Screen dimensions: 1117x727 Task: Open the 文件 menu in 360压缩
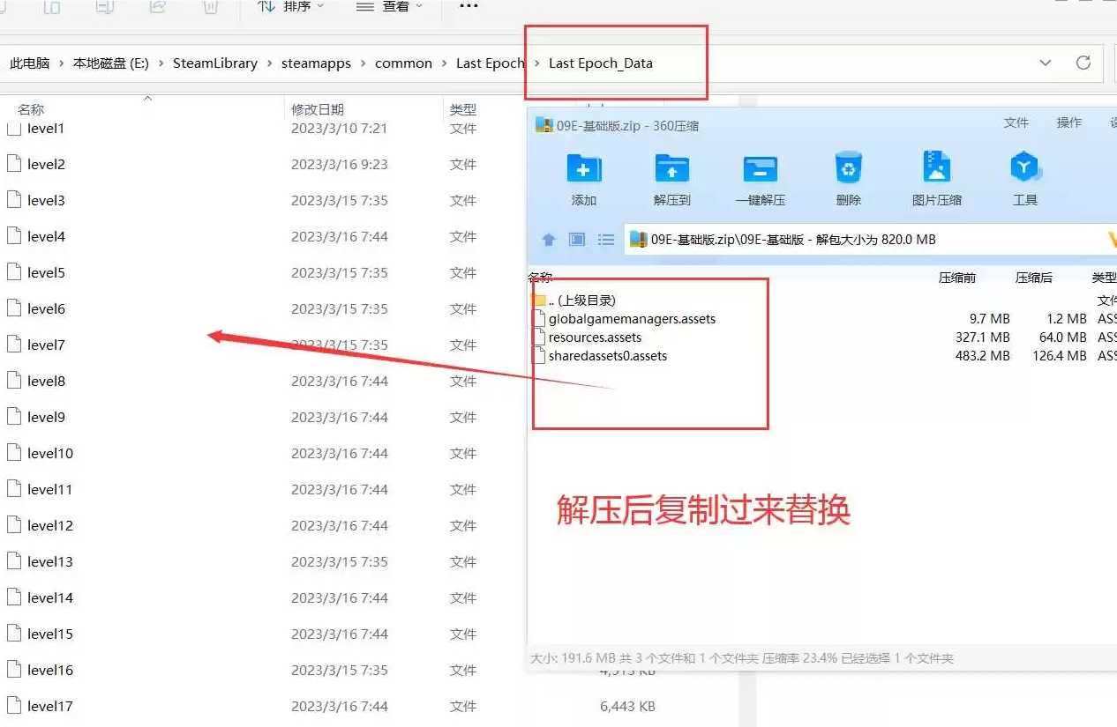[1016, 123]
